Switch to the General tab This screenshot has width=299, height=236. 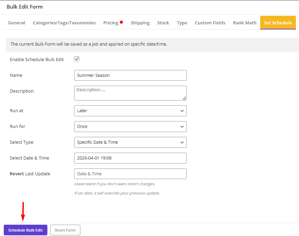[16, 23]
